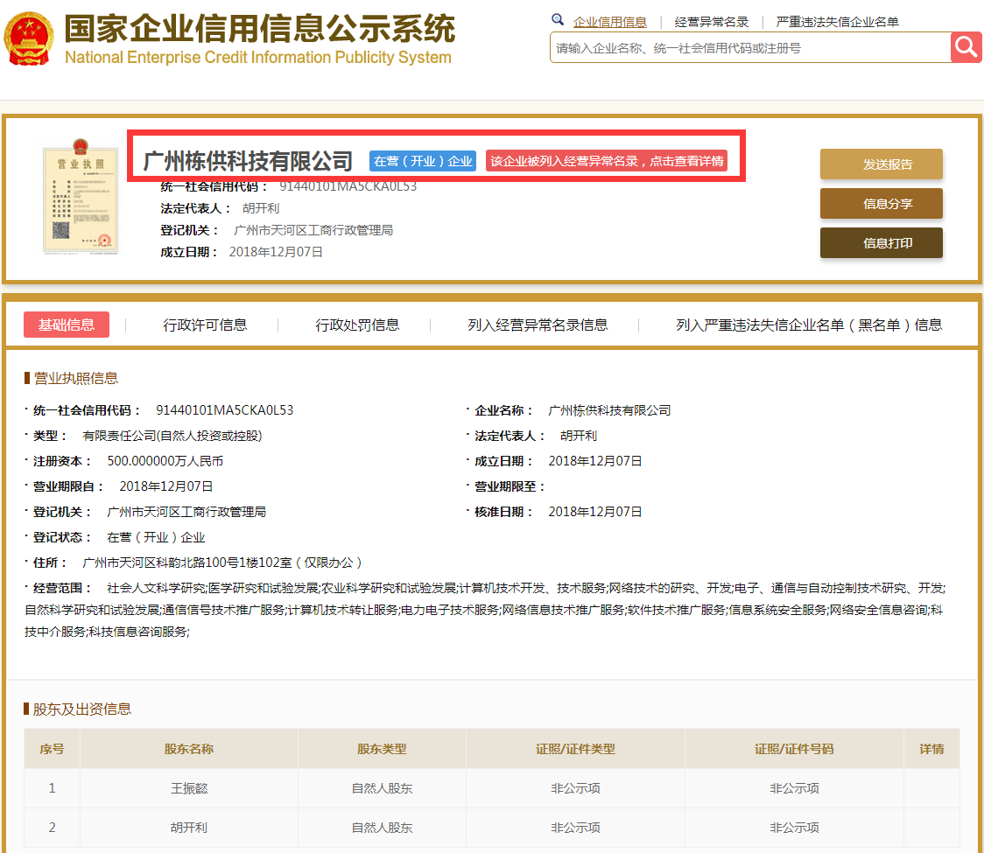This screenshot has width=984, height=853.
Task: Switch to 列入经营异常名录信息 tab
Action: (x=538, y=325)
